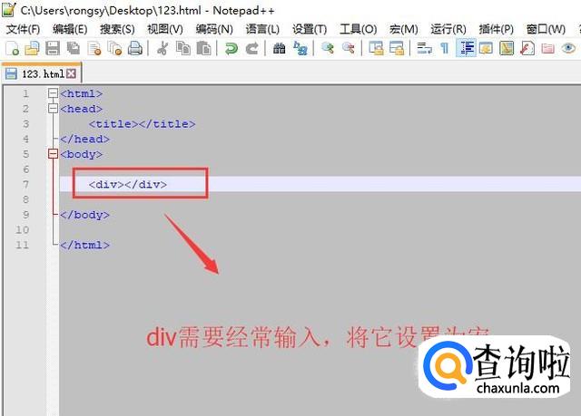This screenshot has width=581, height=416.
Task: Undo with the green arrow icon
Action: coord(231,48)
